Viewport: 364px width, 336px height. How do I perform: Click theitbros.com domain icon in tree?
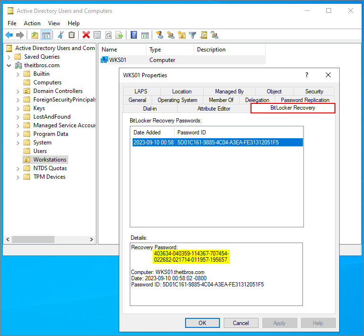coord(18,65)
